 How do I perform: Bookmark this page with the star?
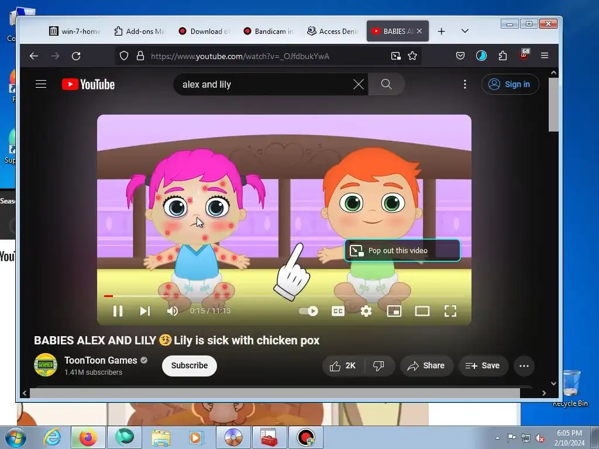pos(412,56)
